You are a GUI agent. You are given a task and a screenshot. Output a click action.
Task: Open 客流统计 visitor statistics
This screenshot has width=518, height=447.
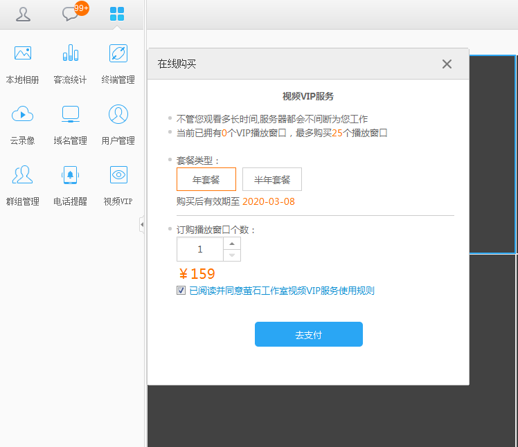[x=70, y=53]
